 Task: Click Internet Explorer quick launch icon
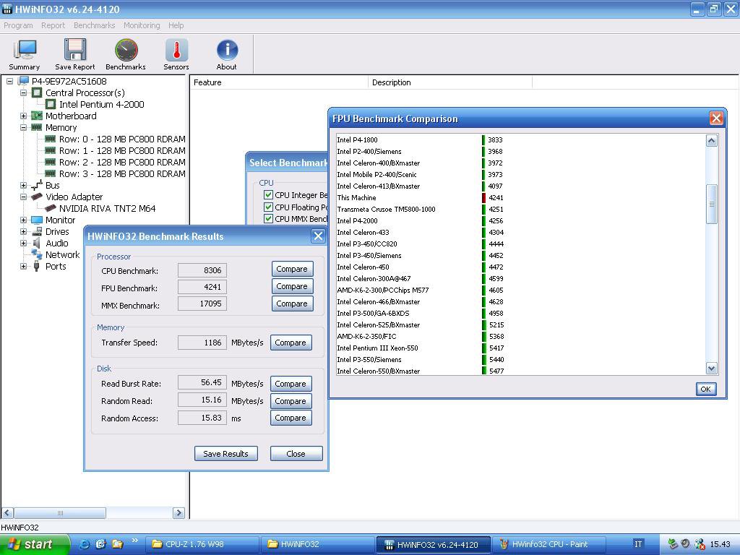point(85,544)
